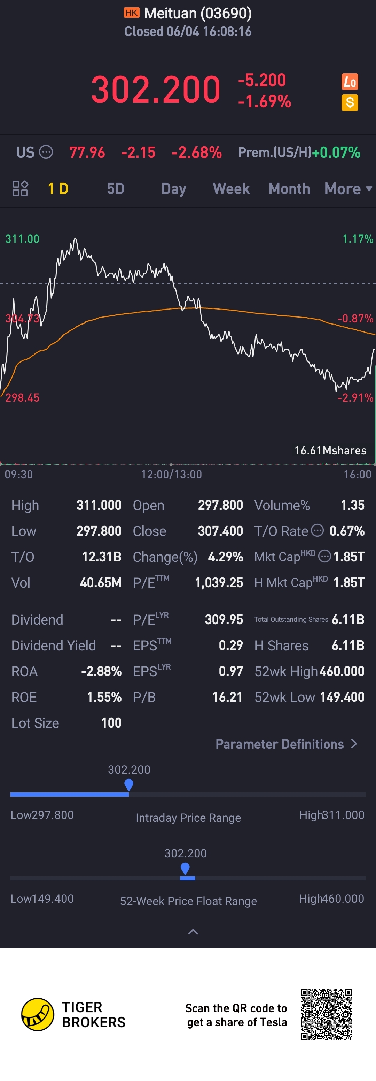Collapse the stock details panel
376x1081 pixels.
click(193, 932)
